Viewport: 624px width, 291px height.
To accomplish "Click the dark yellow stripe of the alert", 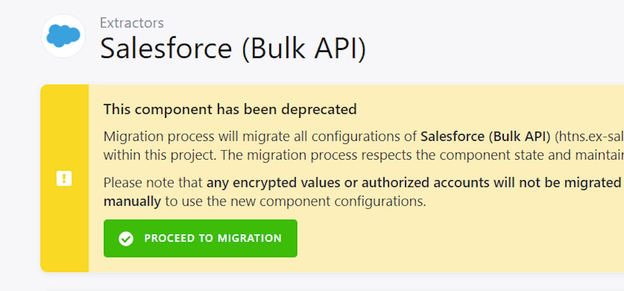I will coord(64,178).
